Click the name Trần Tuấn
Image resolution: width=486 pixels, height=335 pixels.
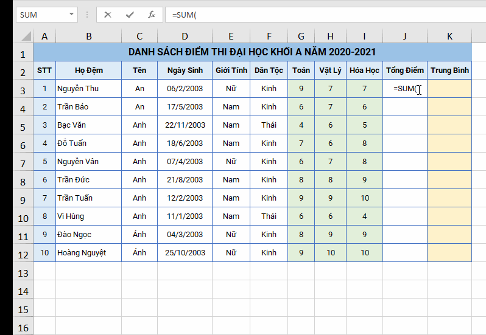pyautogui.click(x=89, y=198)
